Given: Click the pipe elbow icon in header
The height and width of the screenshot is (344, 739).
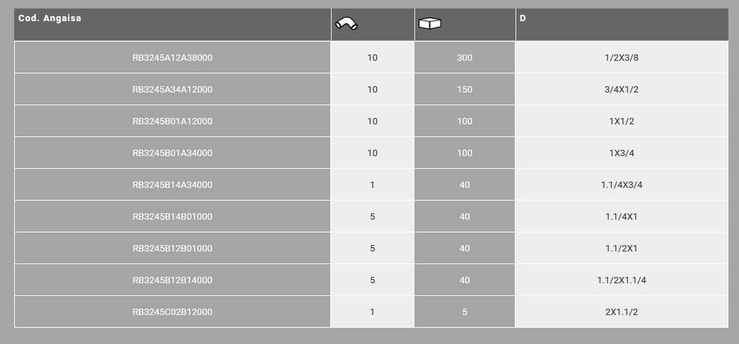Looking at the screenshot, I should [x=346, y=24].
